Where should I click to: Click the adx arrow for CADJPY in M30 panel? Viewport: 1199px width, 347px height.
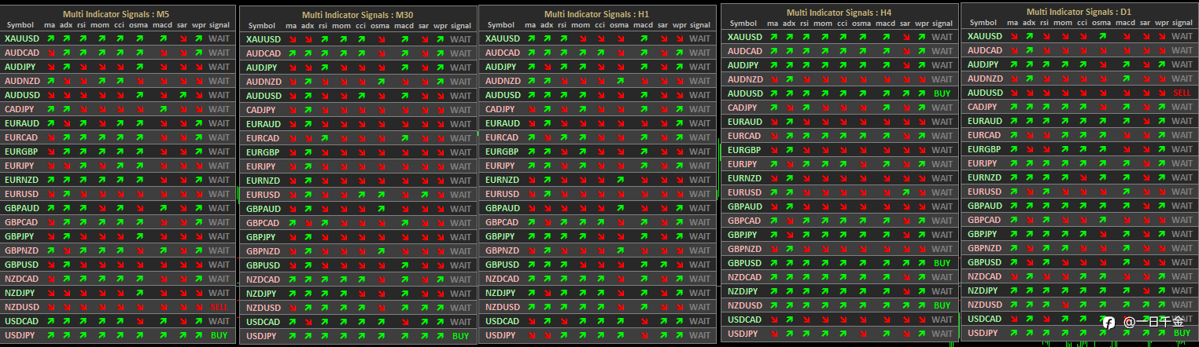(x=307, y=110)
